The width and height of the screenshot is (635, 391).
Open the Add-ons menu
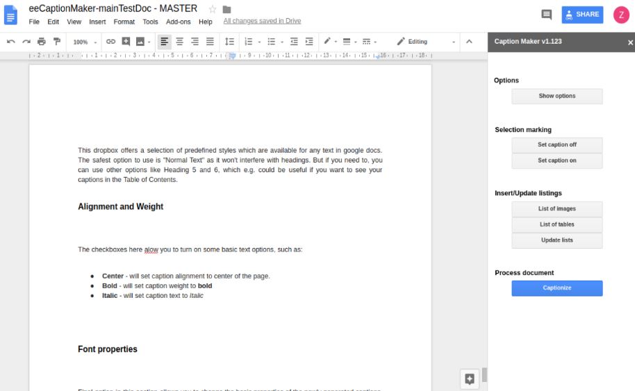178,22
